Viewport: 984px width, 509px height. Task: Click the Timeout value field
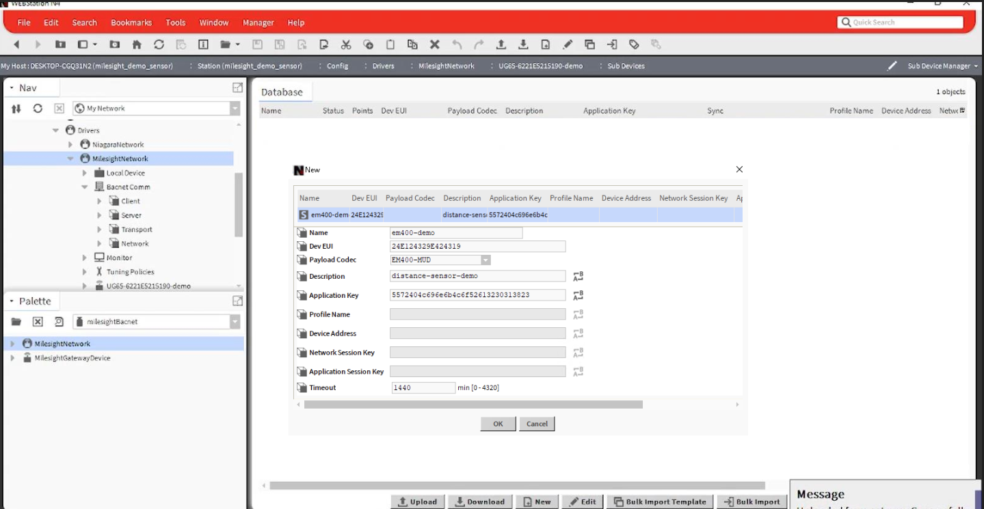coord(423,387)
